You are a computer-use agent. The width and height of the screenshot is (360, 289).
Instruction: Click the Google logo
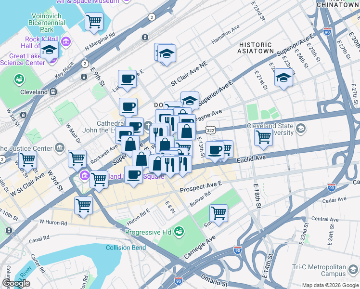pos(16,284)
